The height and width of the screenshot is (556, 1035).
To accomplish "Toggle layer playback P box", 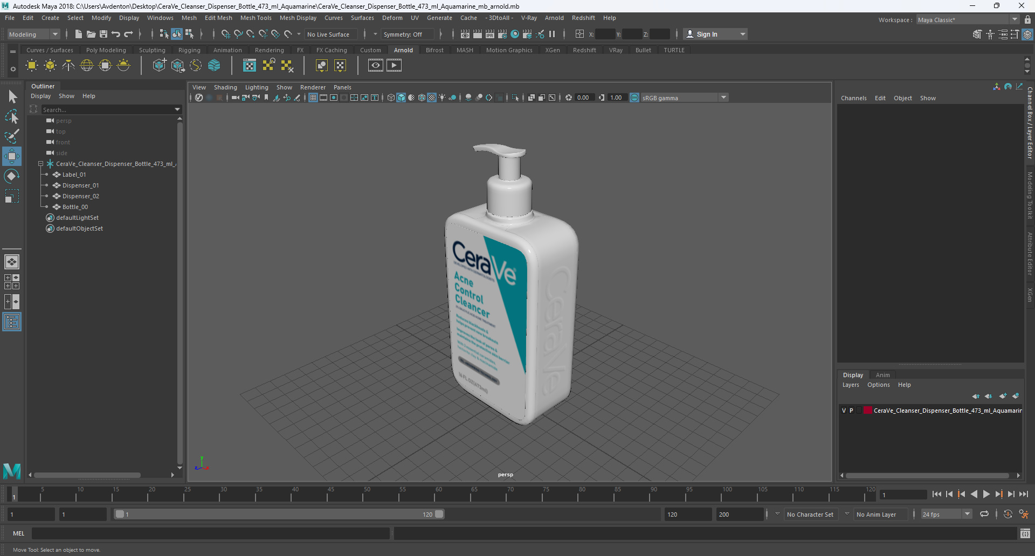I will click(x=851, y=411).
